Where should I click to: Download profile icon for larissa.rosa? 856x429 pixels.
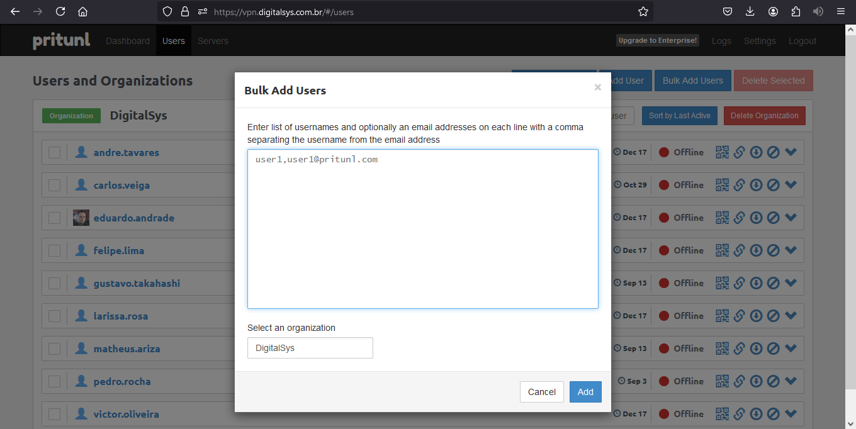(757, 316)
